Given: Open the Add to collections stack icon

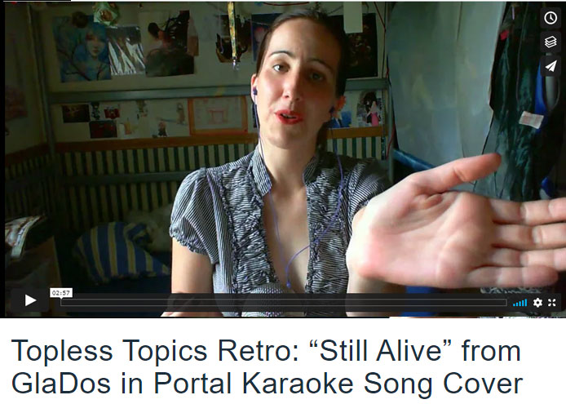Looking at the screenshot, I should click(551, 42).
